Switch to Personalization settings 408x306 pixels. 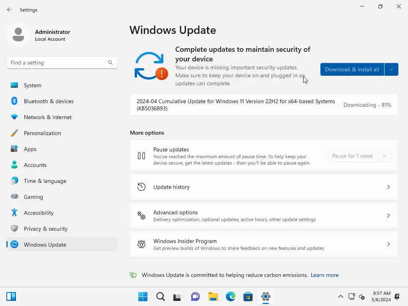point(62,133)
